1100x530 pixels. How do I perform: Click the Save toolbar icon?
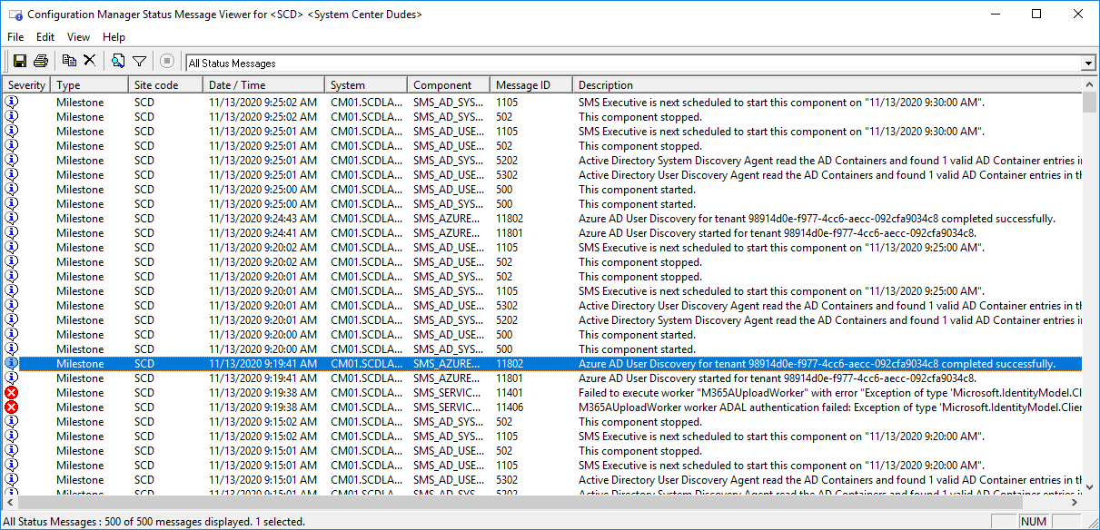click(19, 60)
